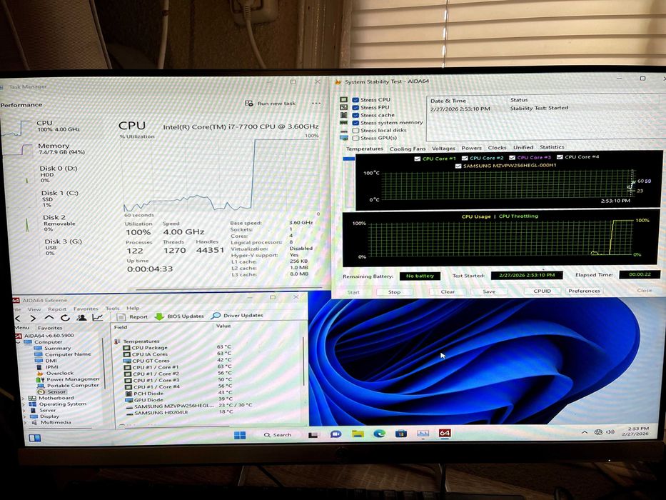
Task: Expand the Operating System node arrow
Action: [x=24, y=404]
